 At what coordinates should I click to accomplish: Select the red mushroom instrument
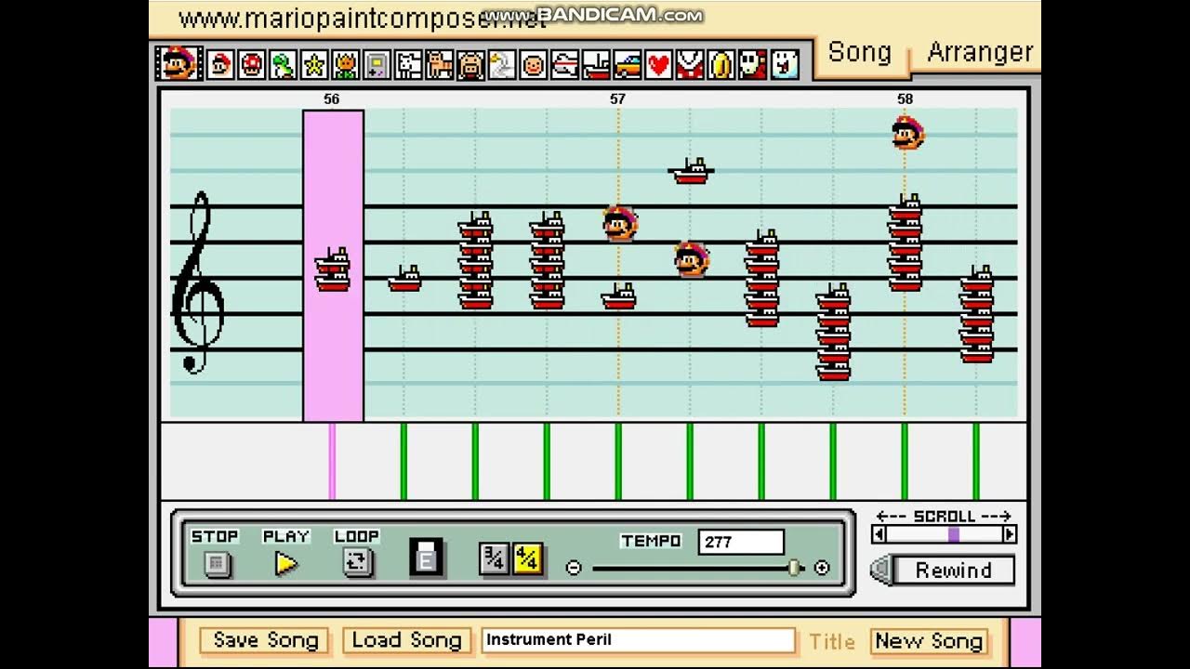[x=251, y=65]
